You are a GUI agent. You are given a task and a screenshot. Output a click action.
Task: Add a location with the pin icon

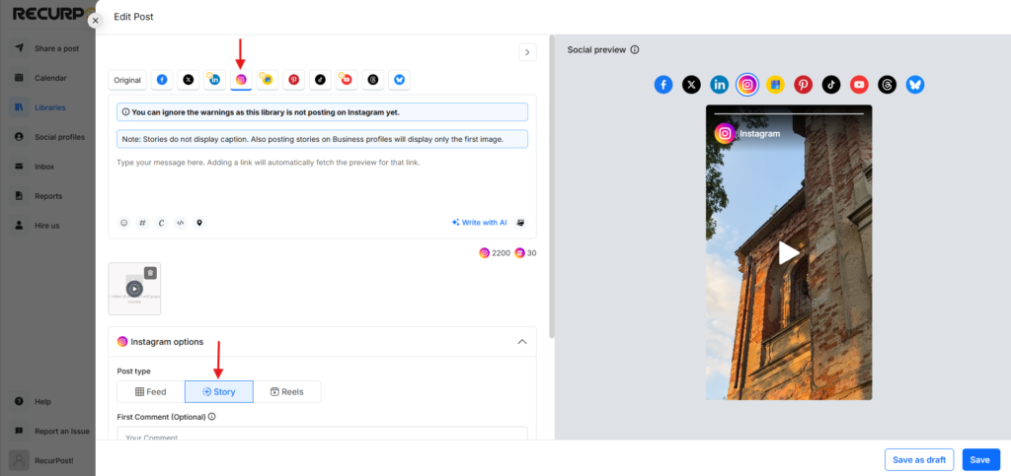coord(199,223)
